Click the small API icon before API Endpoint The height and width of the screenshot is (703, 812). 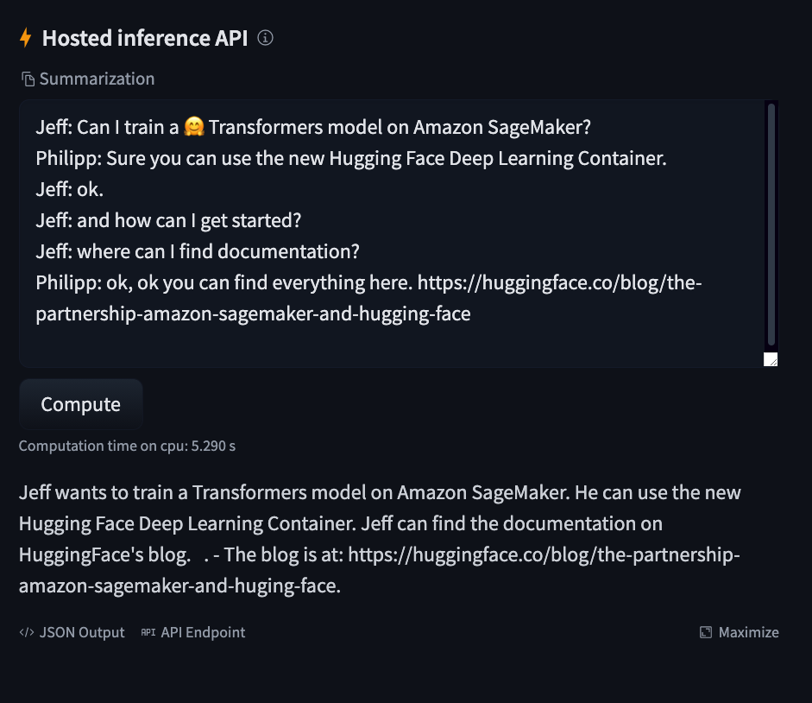tap(148, 632)
